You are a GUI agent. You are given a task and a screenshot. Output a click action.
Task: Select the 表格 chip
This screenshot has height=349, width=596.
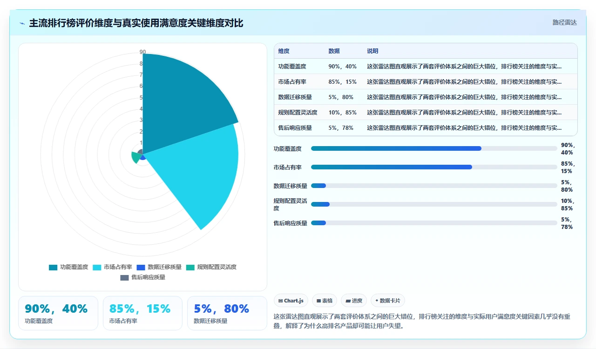325,301
